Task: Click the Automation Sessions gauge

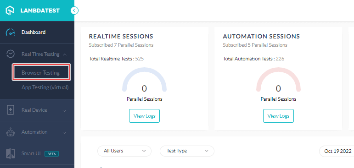Action: coord(278,80)
